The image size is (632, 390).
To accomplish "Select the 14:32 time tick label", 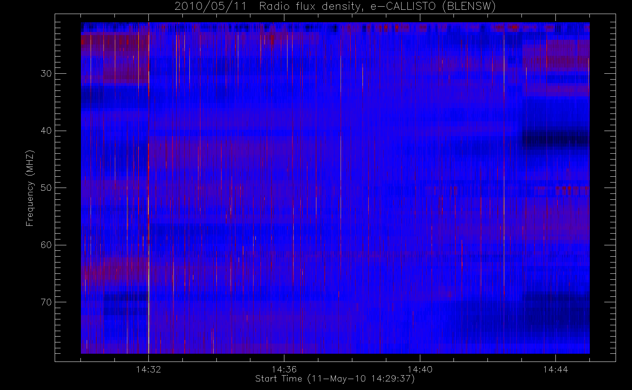I will 148,369.
